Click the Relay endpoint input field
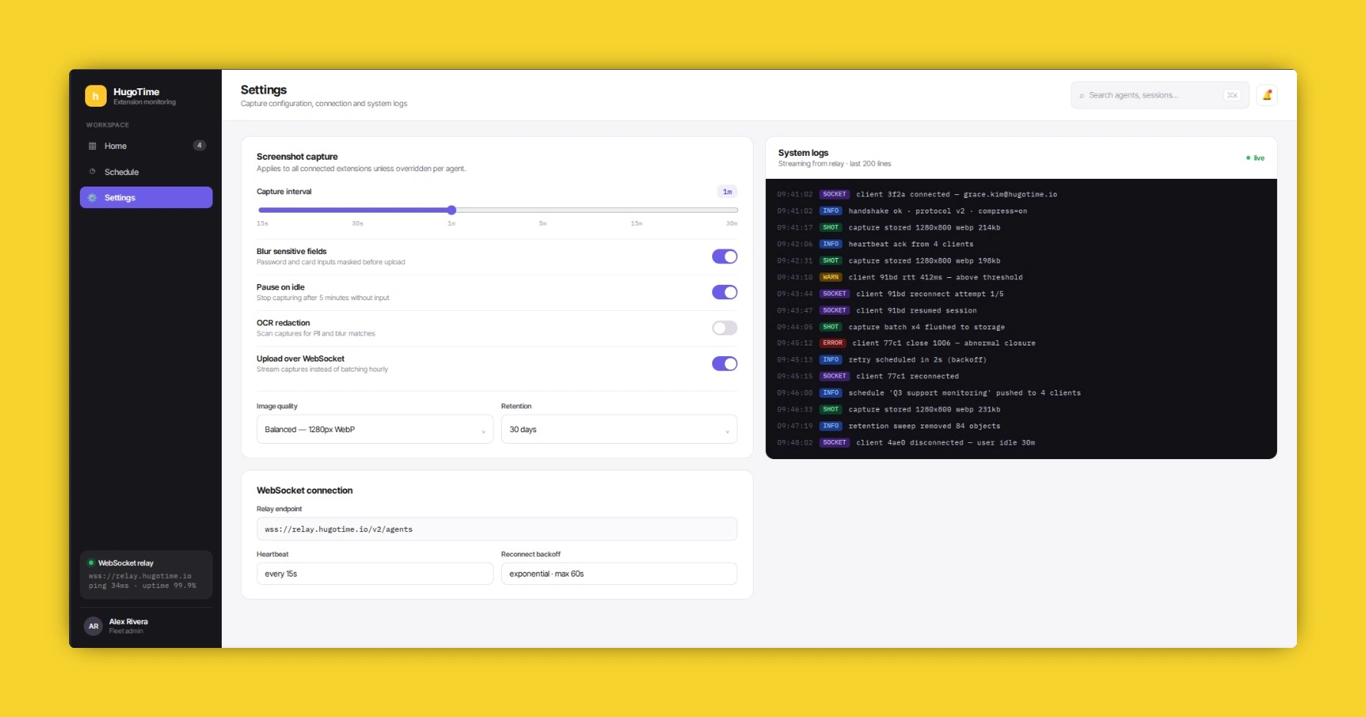The image size is (1366, 717). coord(497,529)
